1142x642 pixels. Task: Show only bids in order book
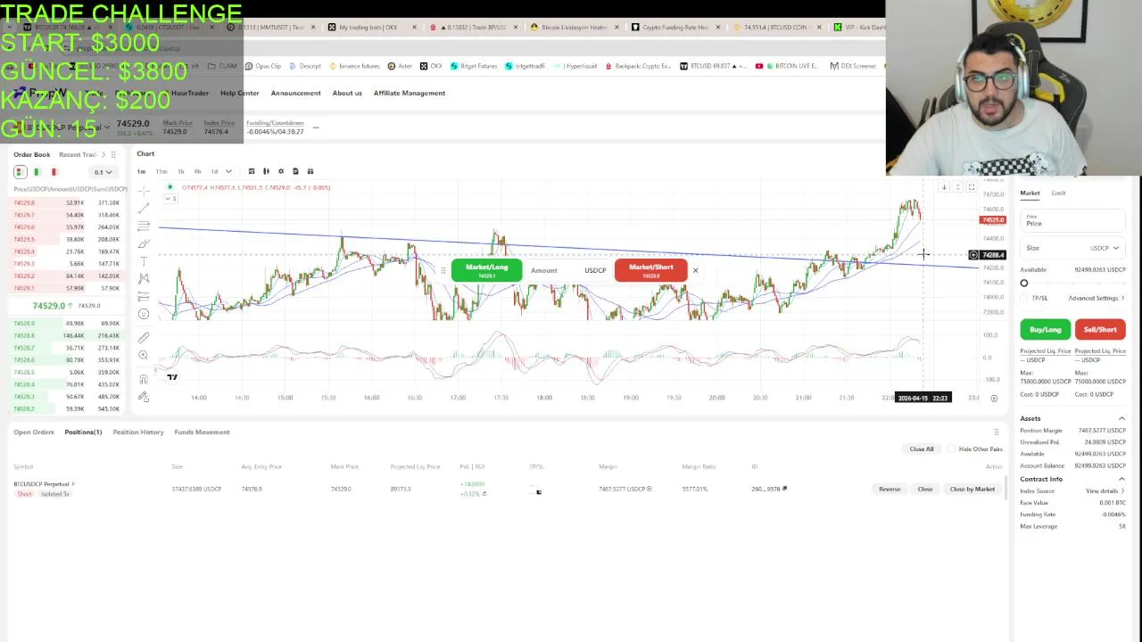point(37,172)
